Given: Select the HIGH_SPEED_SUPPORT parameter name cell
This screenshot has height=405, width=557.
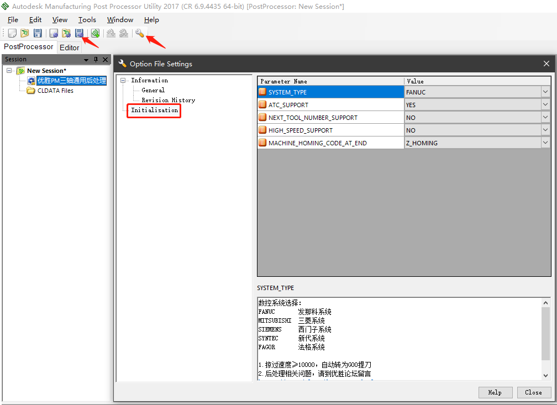Looking at the screenshot, I should [330, 130].
